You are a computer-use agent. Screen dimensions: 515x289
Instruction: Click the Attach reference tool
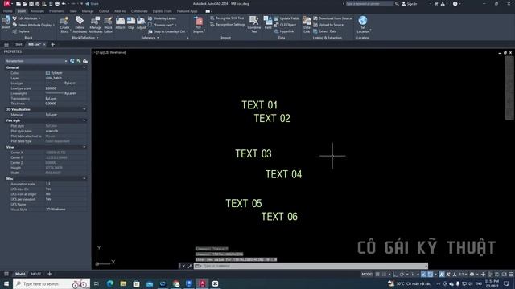120,23
